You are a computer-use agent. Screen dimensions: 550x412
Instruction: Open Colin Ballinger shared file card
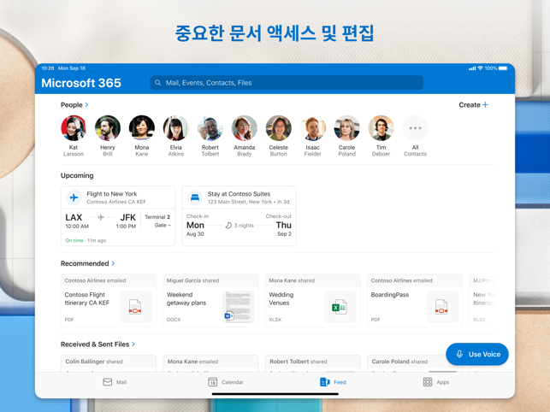point(109,363)
